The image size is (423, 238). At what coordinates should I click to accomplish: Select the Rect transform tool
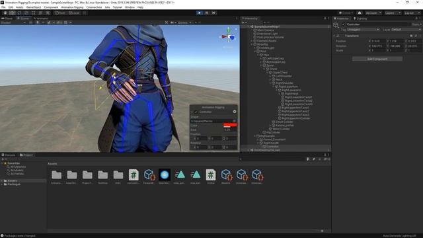(x=34, y=13)
